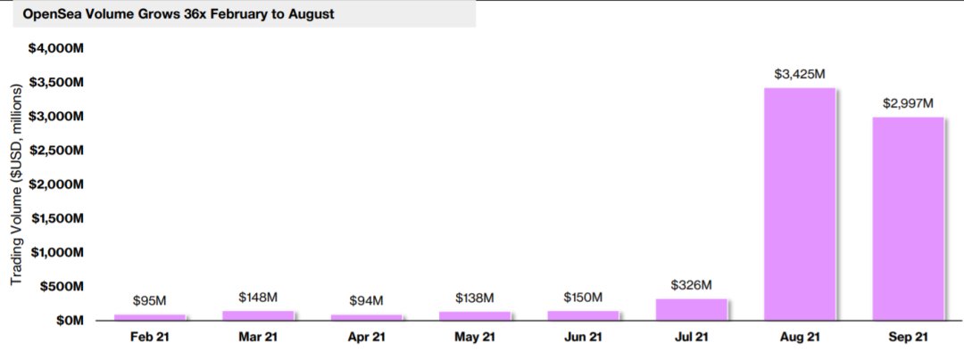This screenshot has height=351, width=964.
Task: Click the $2,997M data label
Action: (x=908, y=103)
